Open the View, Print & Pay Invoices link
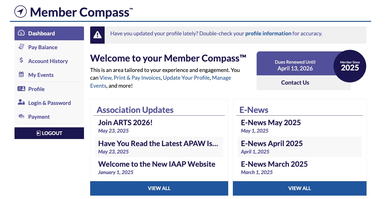This screenshot has width=386, height=199. click(130, 78)
